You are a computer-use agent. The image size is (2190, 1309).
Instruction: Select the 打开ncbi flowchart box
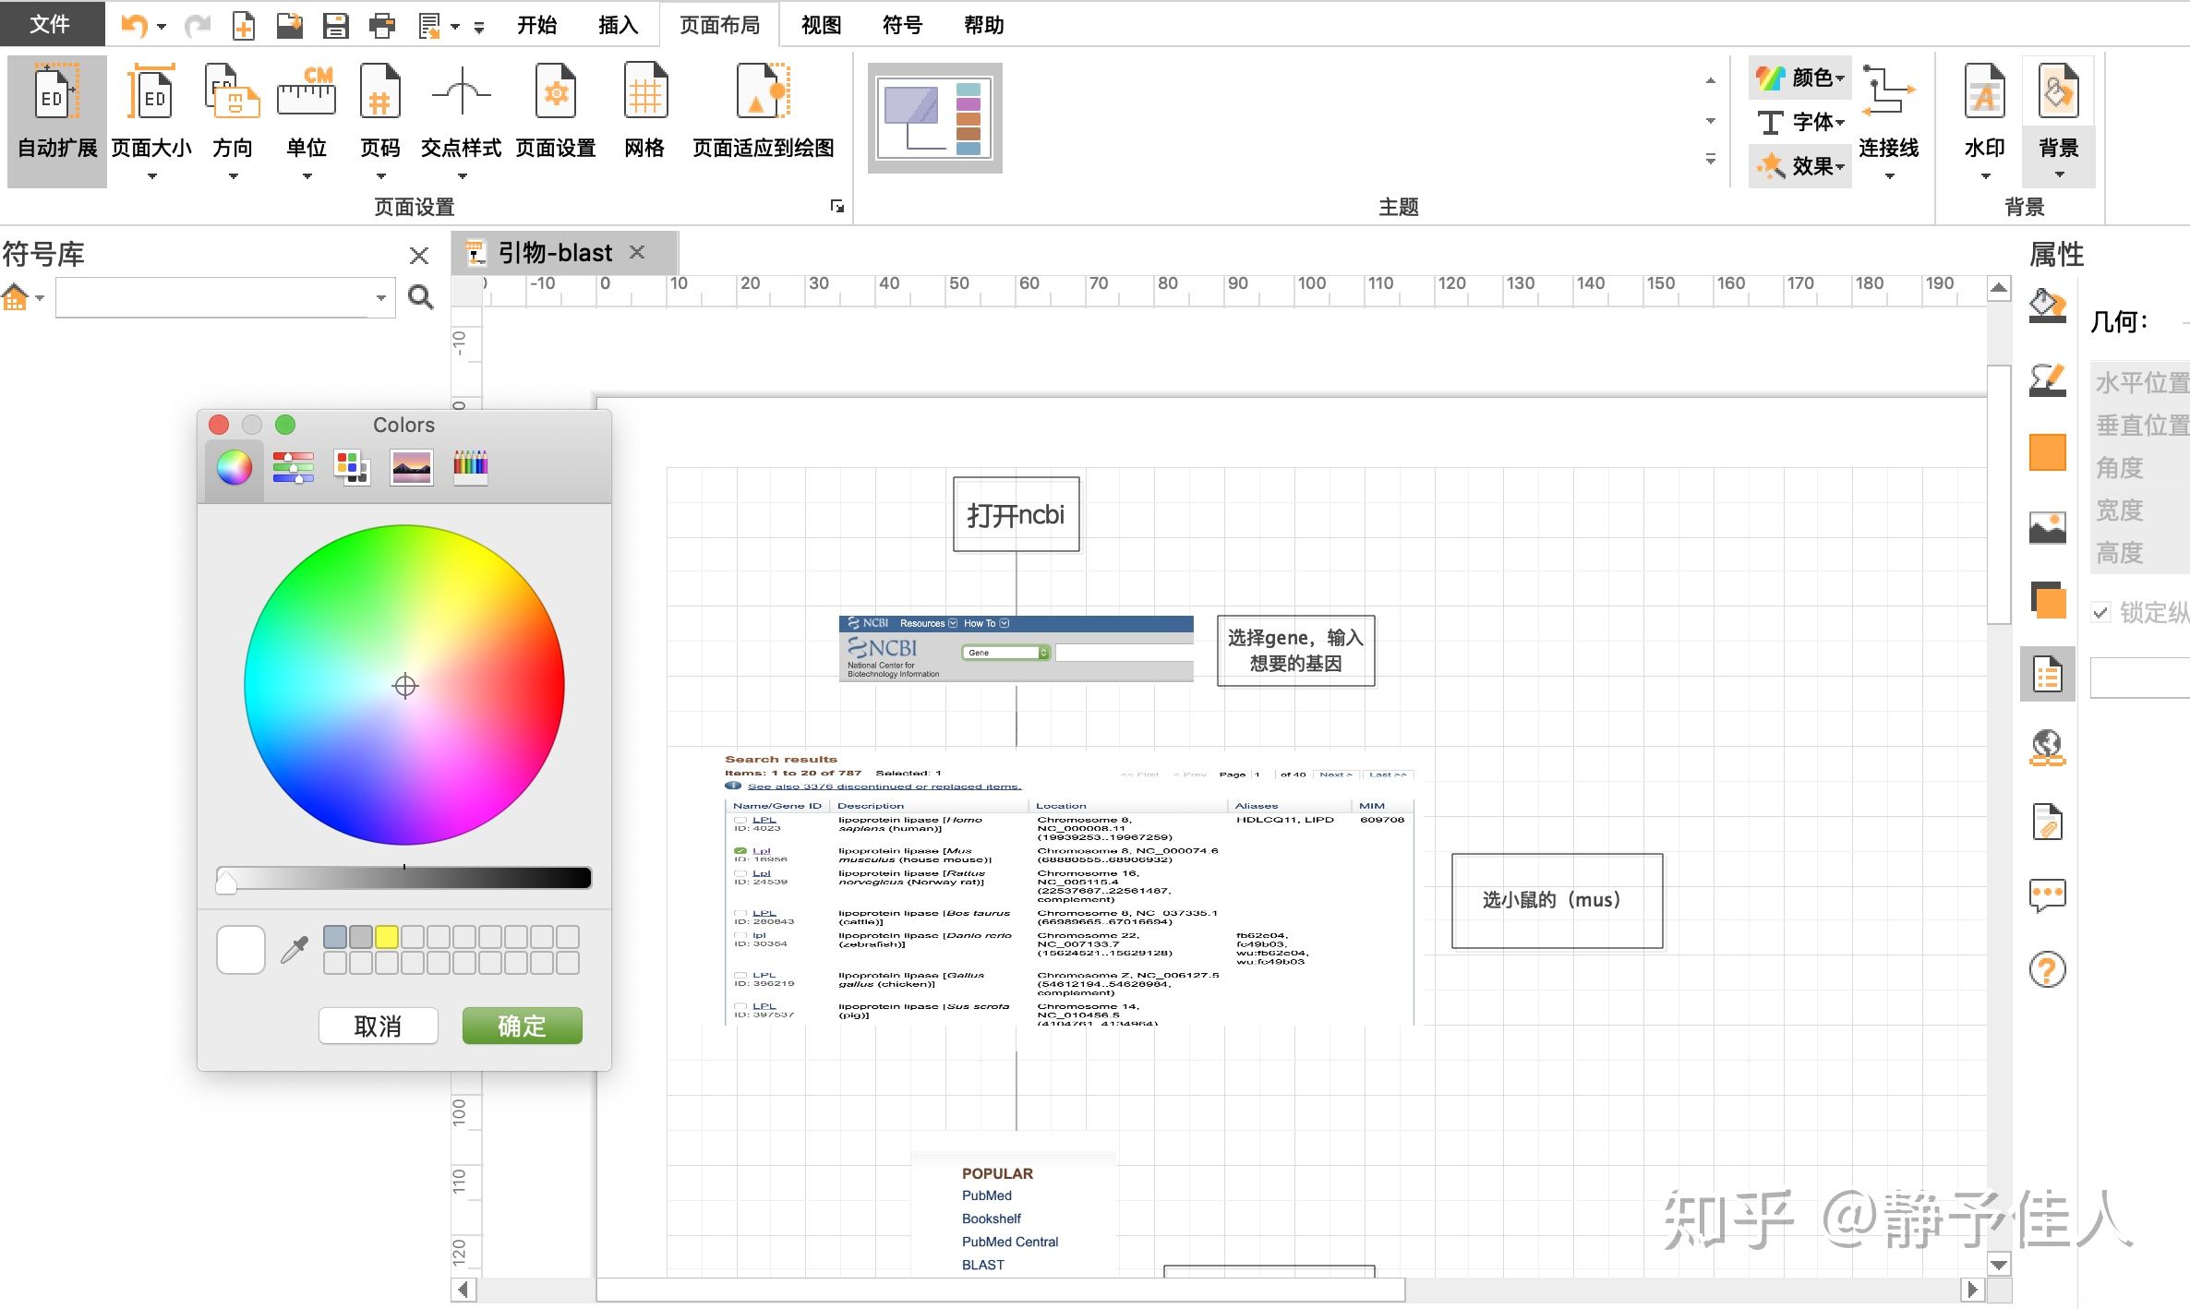point(1016,514)
